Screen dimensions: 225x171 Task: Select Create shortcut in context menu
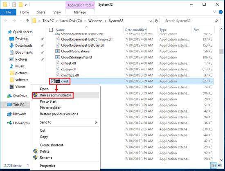click(52, 145)
